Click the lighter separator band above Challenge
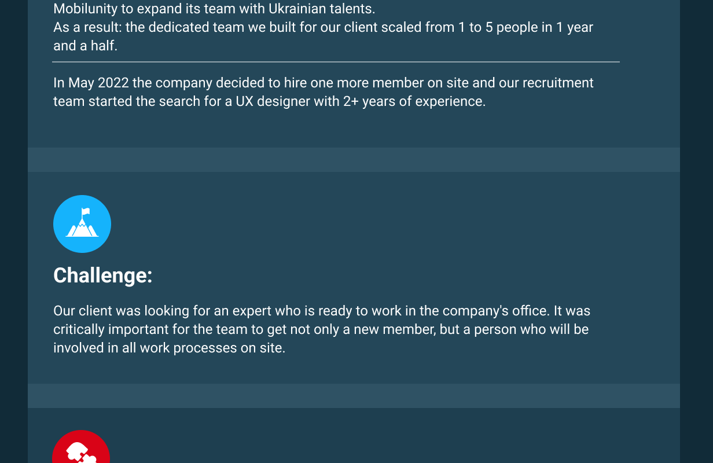This screenshot has height=463, width=713. tap(354, 160)
